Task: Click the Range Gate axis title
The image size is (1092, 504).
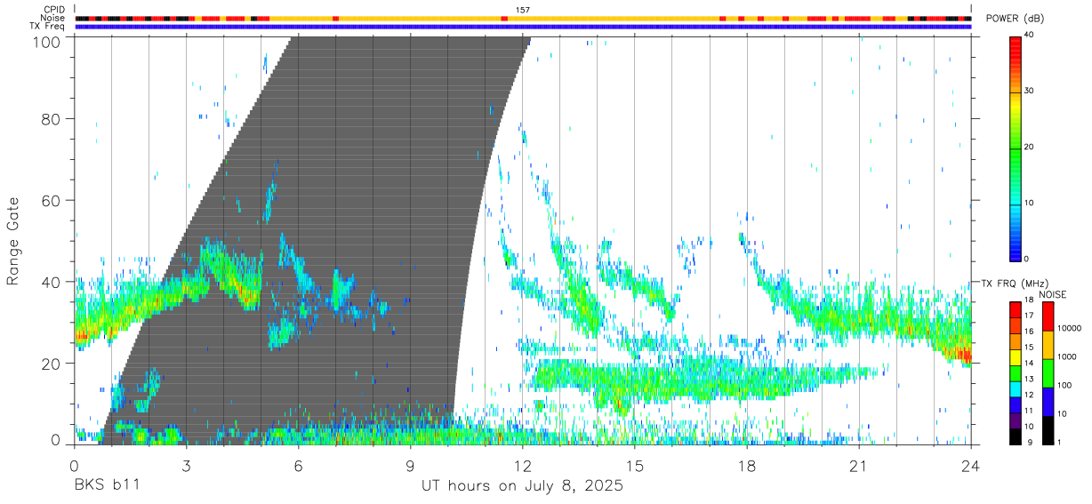Action: (13, 241)
